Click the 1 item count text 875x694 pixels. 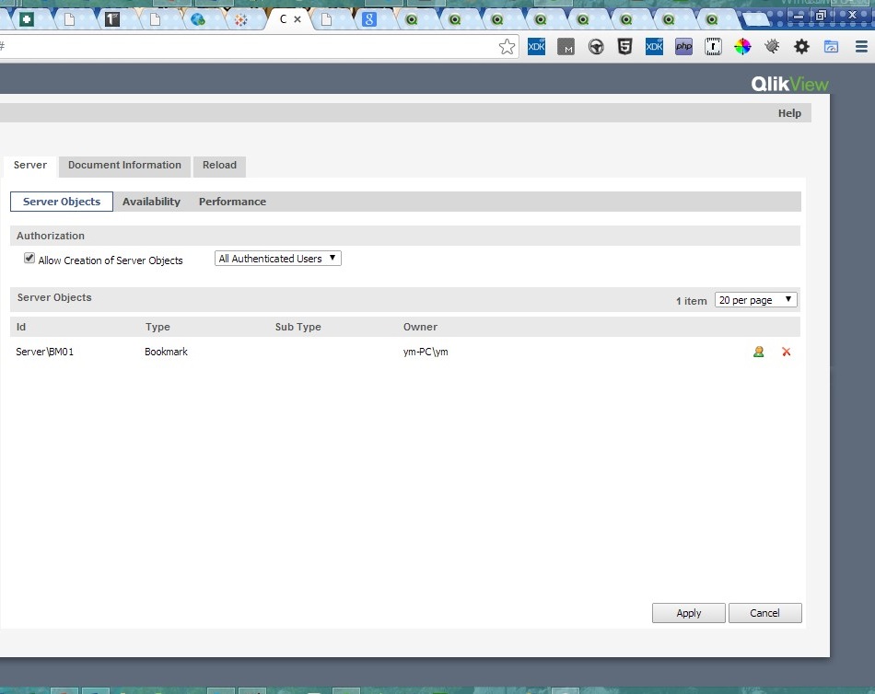(x=692, y=301)
